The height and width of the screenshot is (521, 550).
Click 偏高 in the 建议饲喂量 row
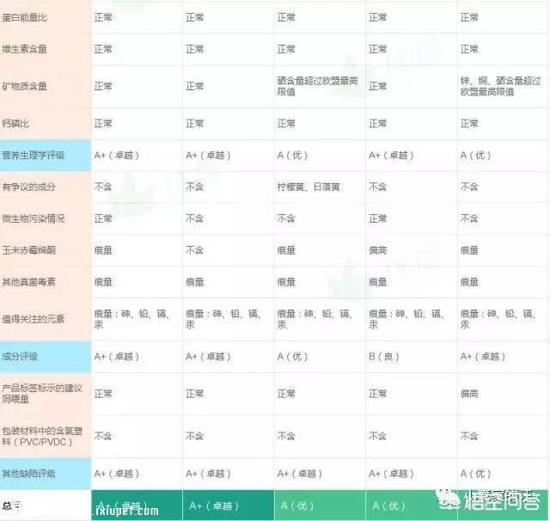(469, 393)
